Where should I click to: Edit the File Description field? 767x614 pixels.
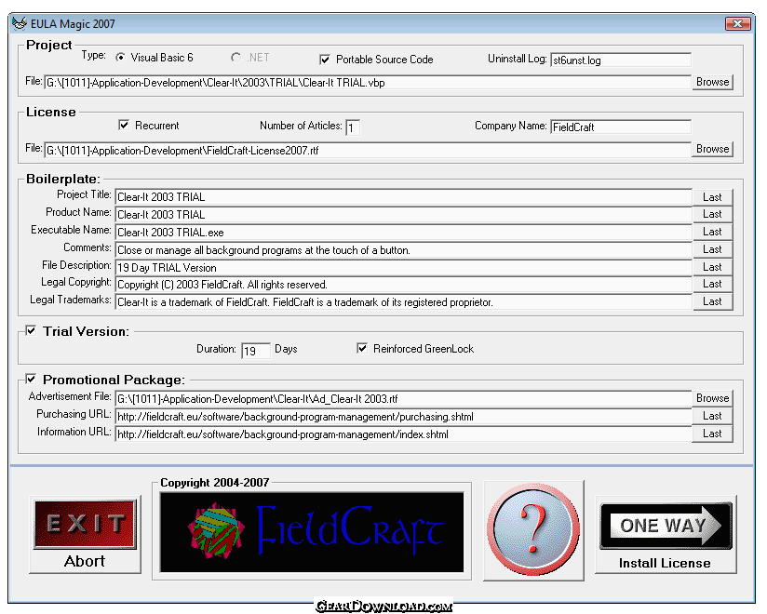pos(404,267)
